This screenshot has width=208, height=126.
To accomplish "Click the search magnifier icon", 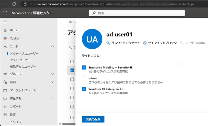I will [x=94, y=13].
